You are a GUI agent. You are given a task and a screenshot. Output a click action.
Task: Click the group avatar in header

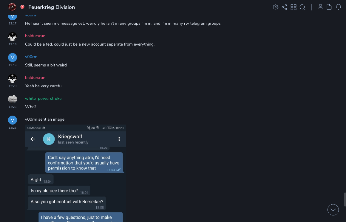12,7
